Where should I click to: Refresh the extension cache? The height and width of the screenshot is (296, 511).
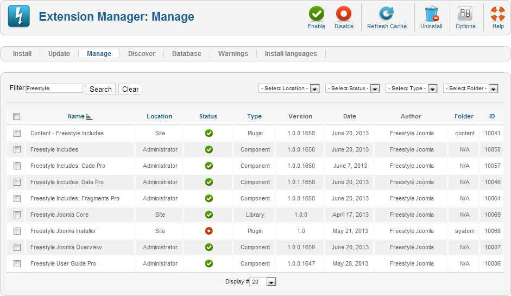pos(387,18)
